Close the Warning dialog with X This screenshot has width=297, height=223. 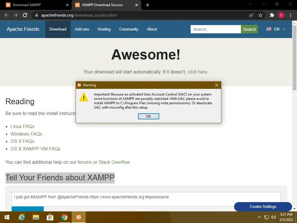coord(217,85)
